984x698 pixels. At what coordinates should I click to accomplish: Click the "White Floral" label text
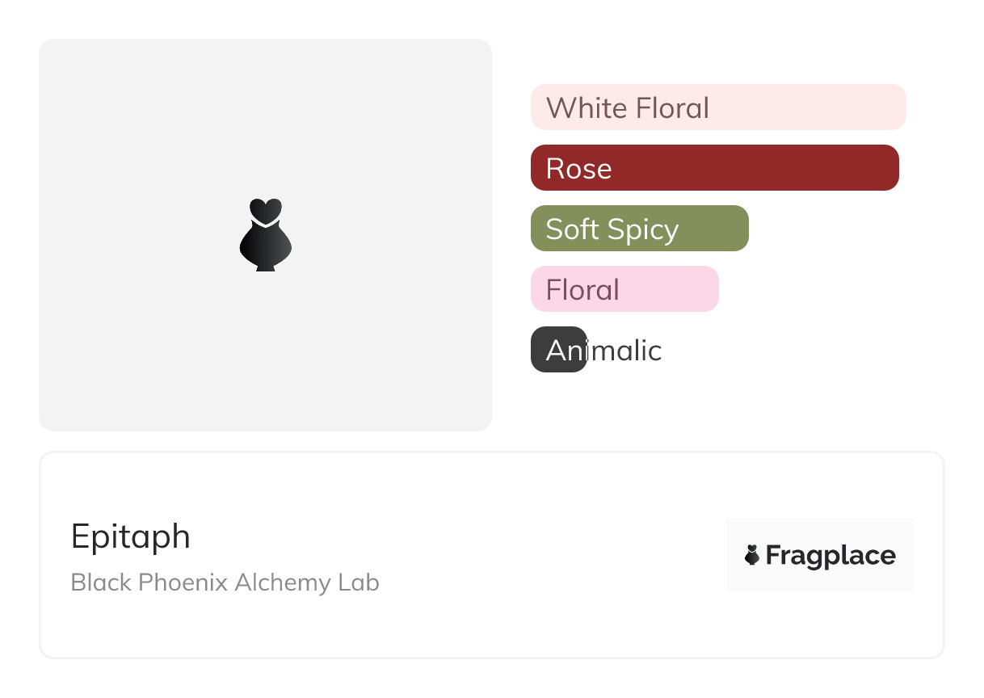[628, 107]
